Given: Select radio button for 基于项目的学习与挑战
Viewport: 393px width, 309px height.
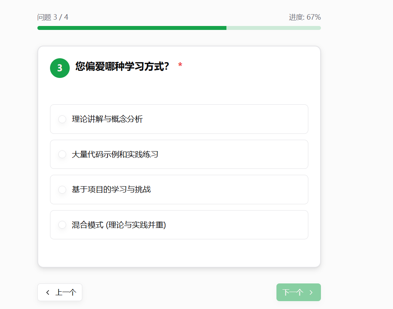Looking at the screenshot, I should point(62,189).
